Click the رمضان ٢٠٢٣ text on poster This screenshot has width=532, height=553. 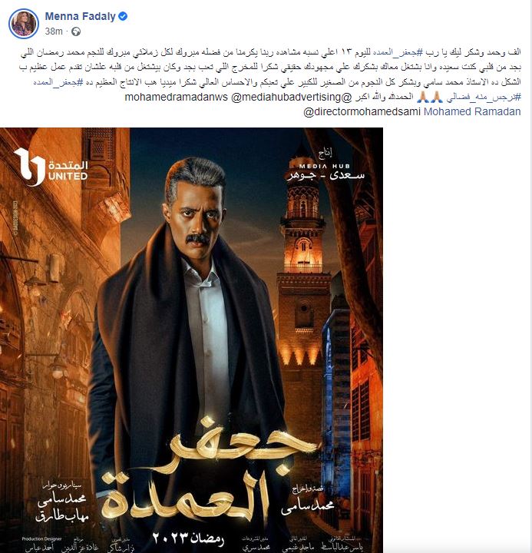pos(189,538)
